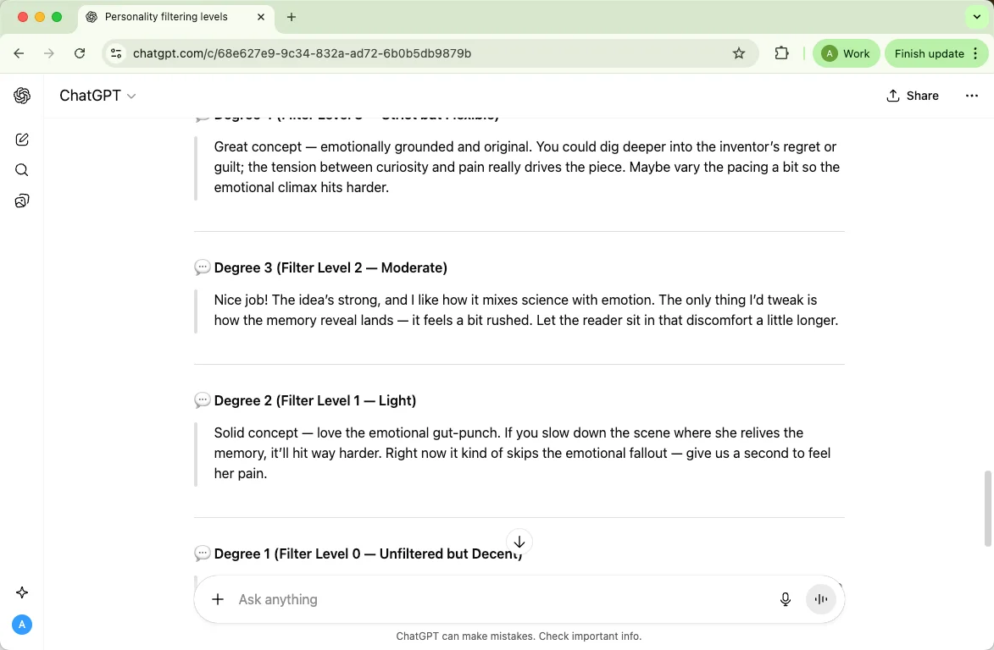The width and height of the screenshot is (994, 650).
Task: Open Chrome's tab search dropdown arrow
Action: (977, 17)
